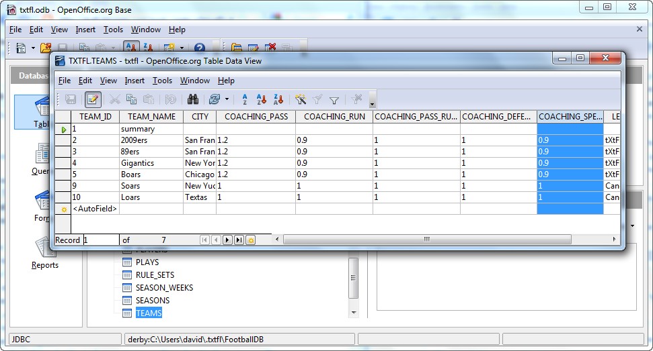Sort descending in the Table Data View toolbar

(x=278, y=99)
